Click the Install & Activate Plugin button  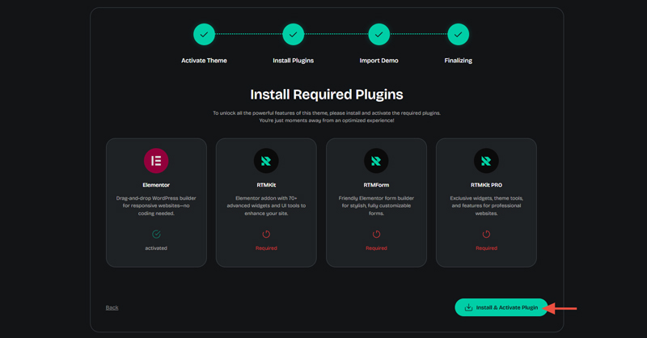pos(501,307)
